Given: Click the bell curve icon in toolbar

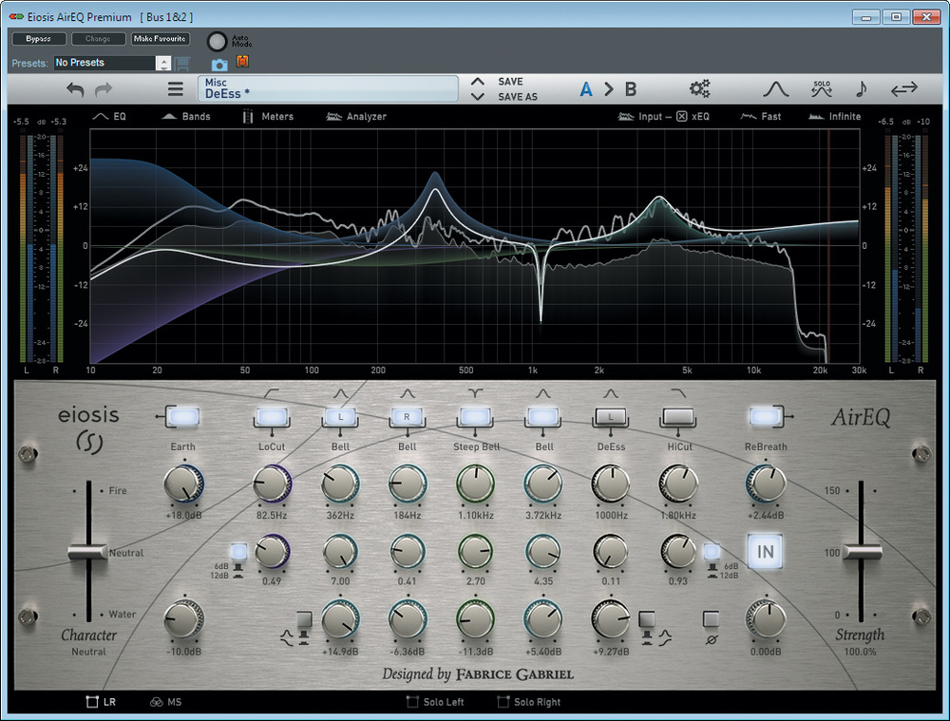Looking at the screenshot, I should point(775,89).
